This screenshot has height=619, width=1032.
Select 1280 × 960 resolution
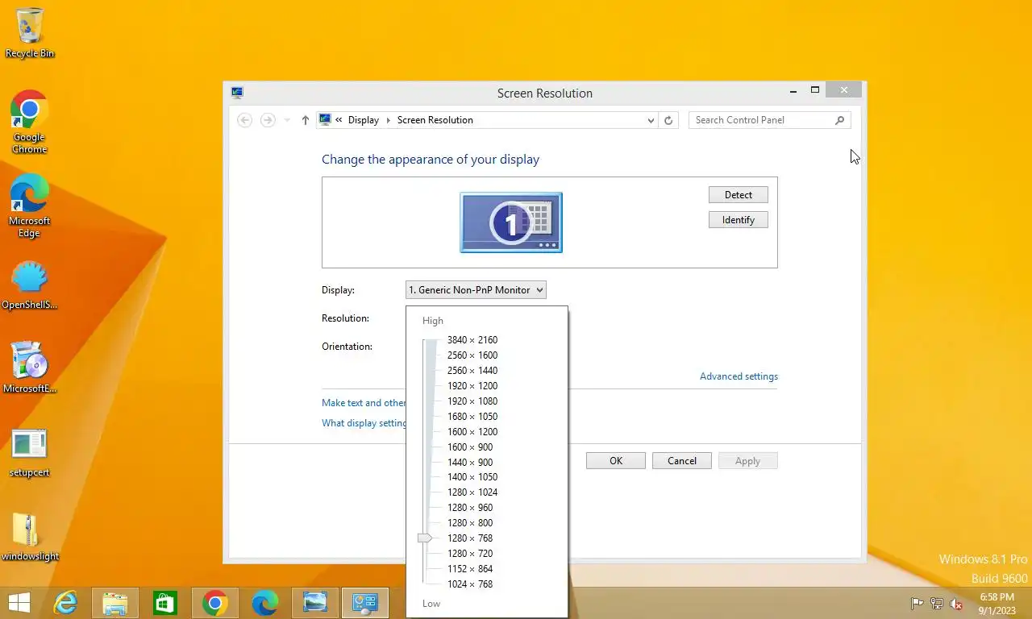tap(470, 508)
